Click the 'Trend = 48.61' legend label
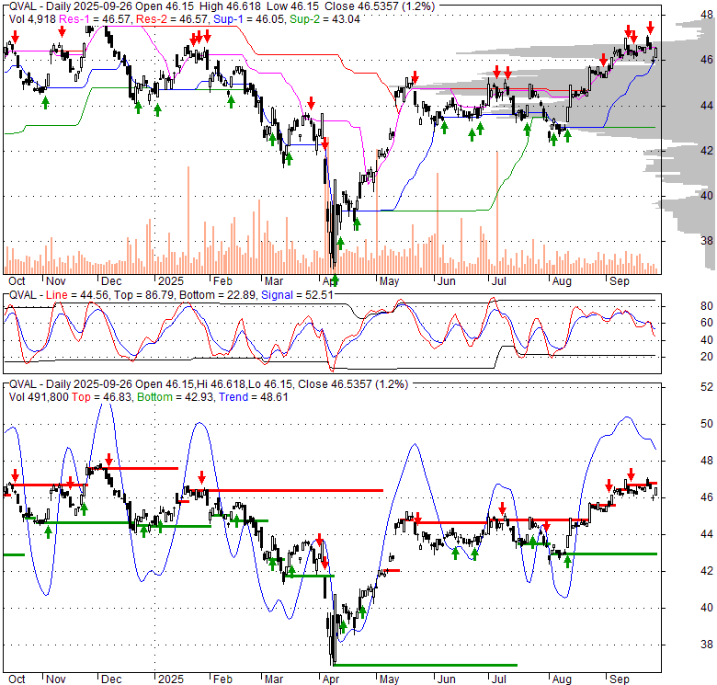The height and width of the screenshot is (685, 717). coord(254,397)
